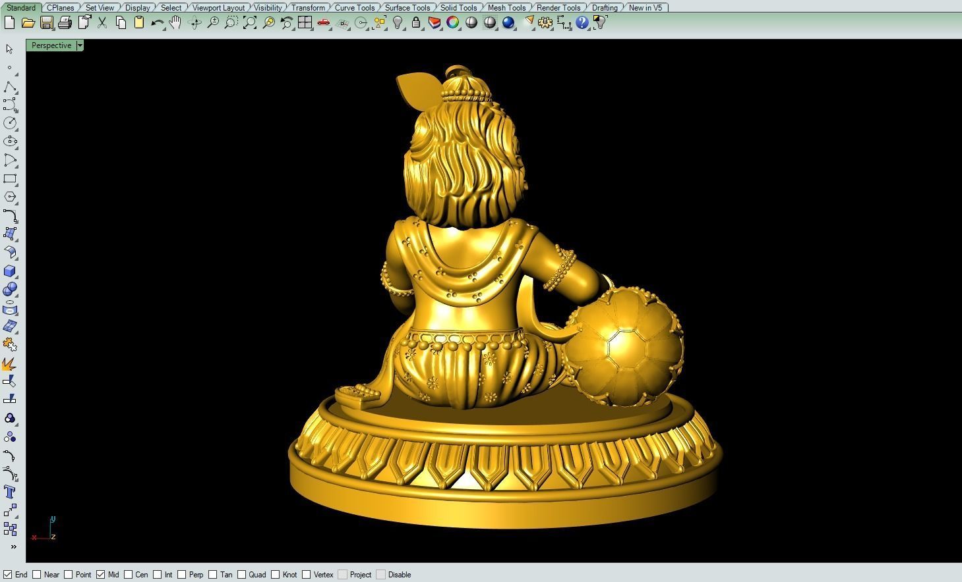Open the Four Viewports layout icon
962x582 pixels.
305,23
